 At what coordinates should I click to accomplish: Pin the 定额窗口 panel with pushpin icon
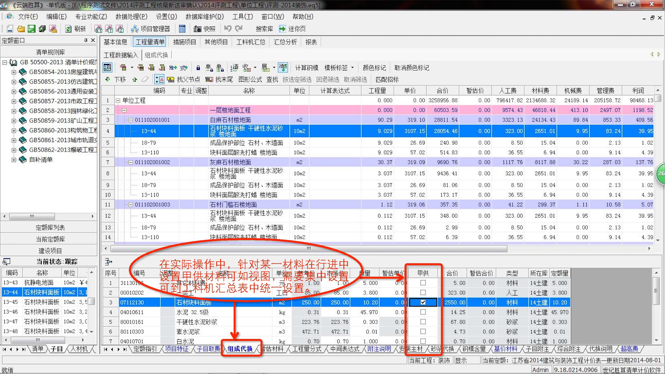click(x=86, y=40)
